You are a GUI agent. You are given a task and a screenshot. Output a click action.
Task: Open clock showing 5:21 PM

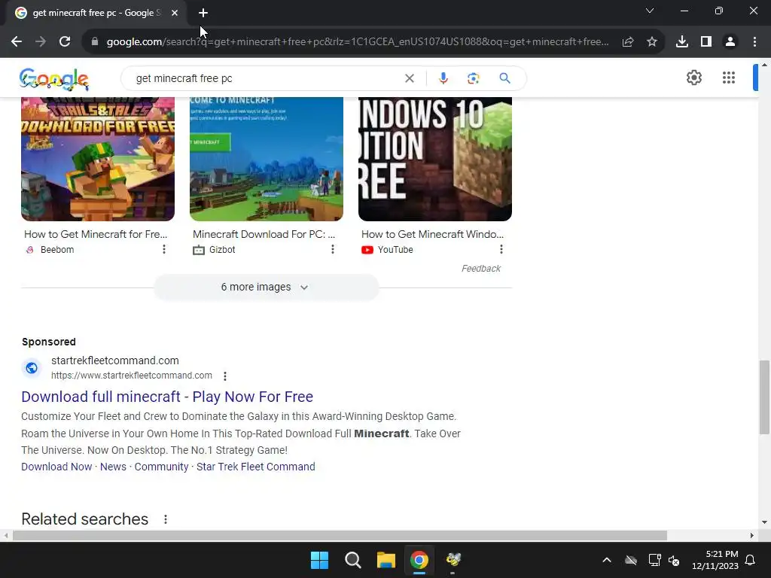pos(715,560)
